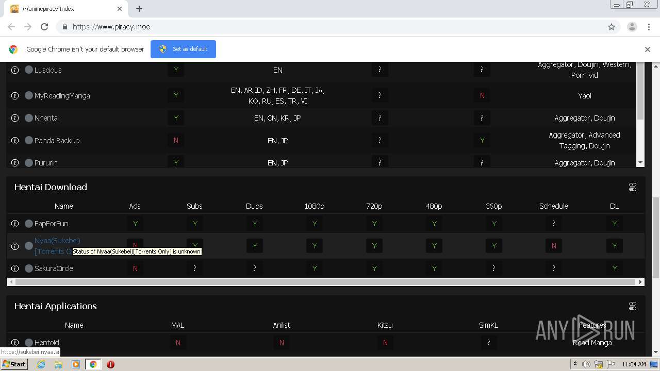
Task: Open Windows Start menu
Action: [14, 364]
